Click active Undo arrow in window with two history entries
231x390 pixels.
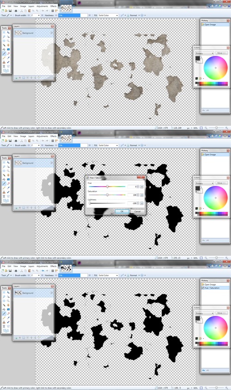tap(43, 271)
